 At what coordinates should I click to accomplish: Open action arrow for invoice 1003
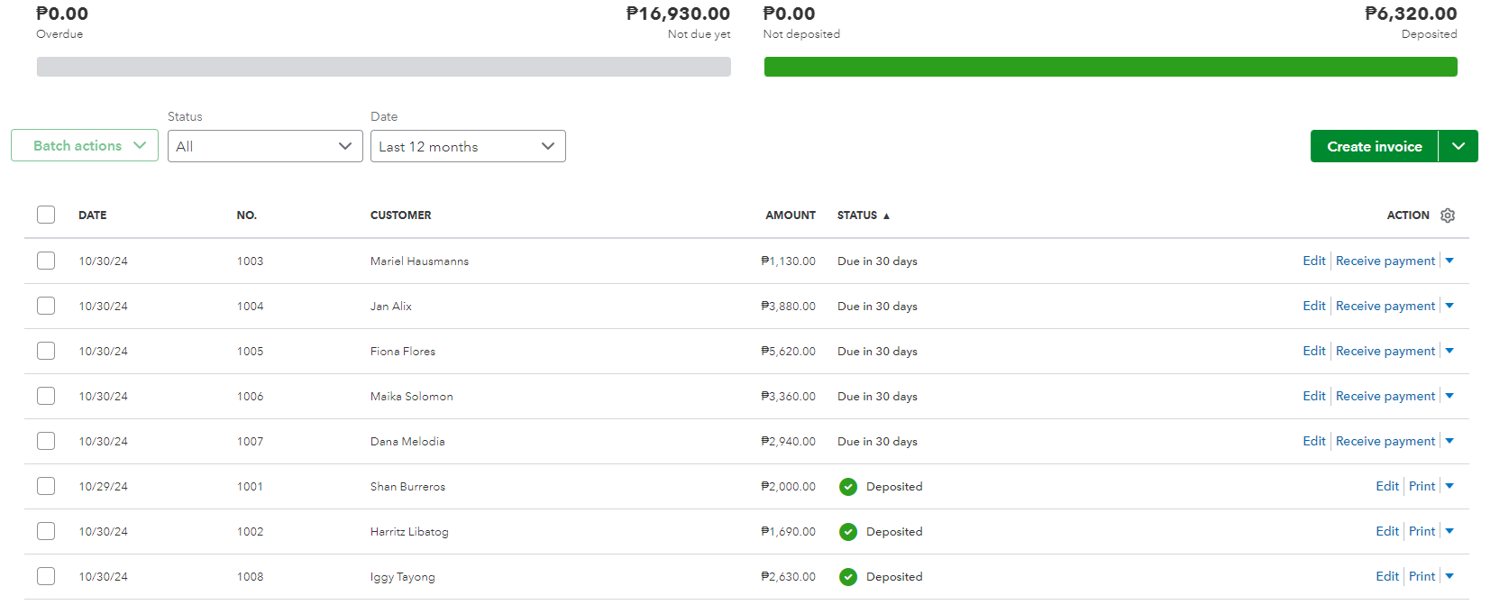[x=1449, y=261]
